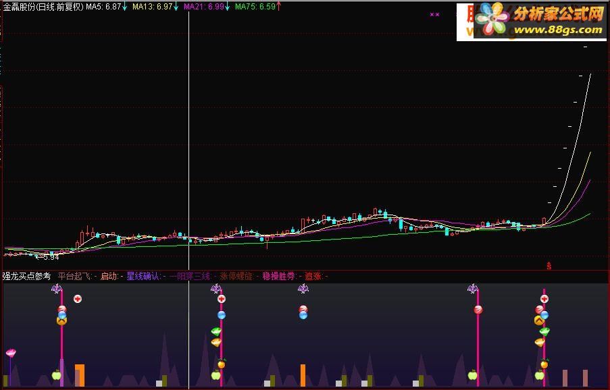Click the 稳操胜券 indicator label
The image size is (610, 390).
pos(278,276)
